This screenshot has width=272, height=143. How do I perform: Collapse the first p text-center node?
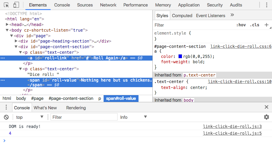(20, 52)
